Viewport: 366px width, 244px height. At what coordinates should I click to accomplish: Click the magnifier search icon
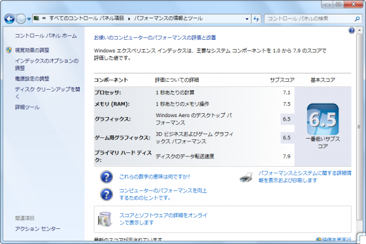[x=357, y=19]
